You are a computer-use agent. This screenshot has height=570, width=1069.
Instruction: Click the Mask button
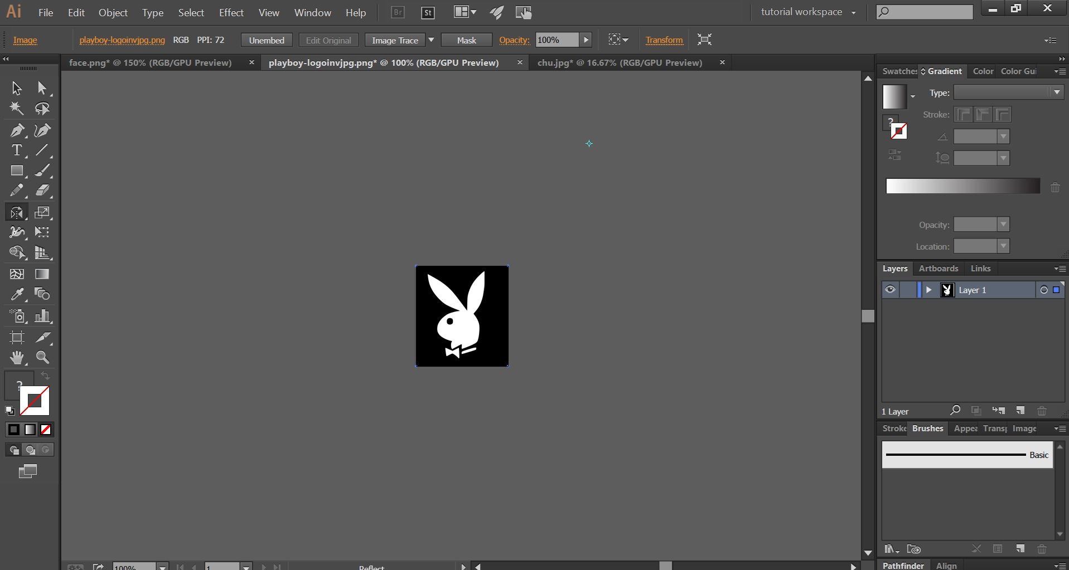[x=467, y=40]
